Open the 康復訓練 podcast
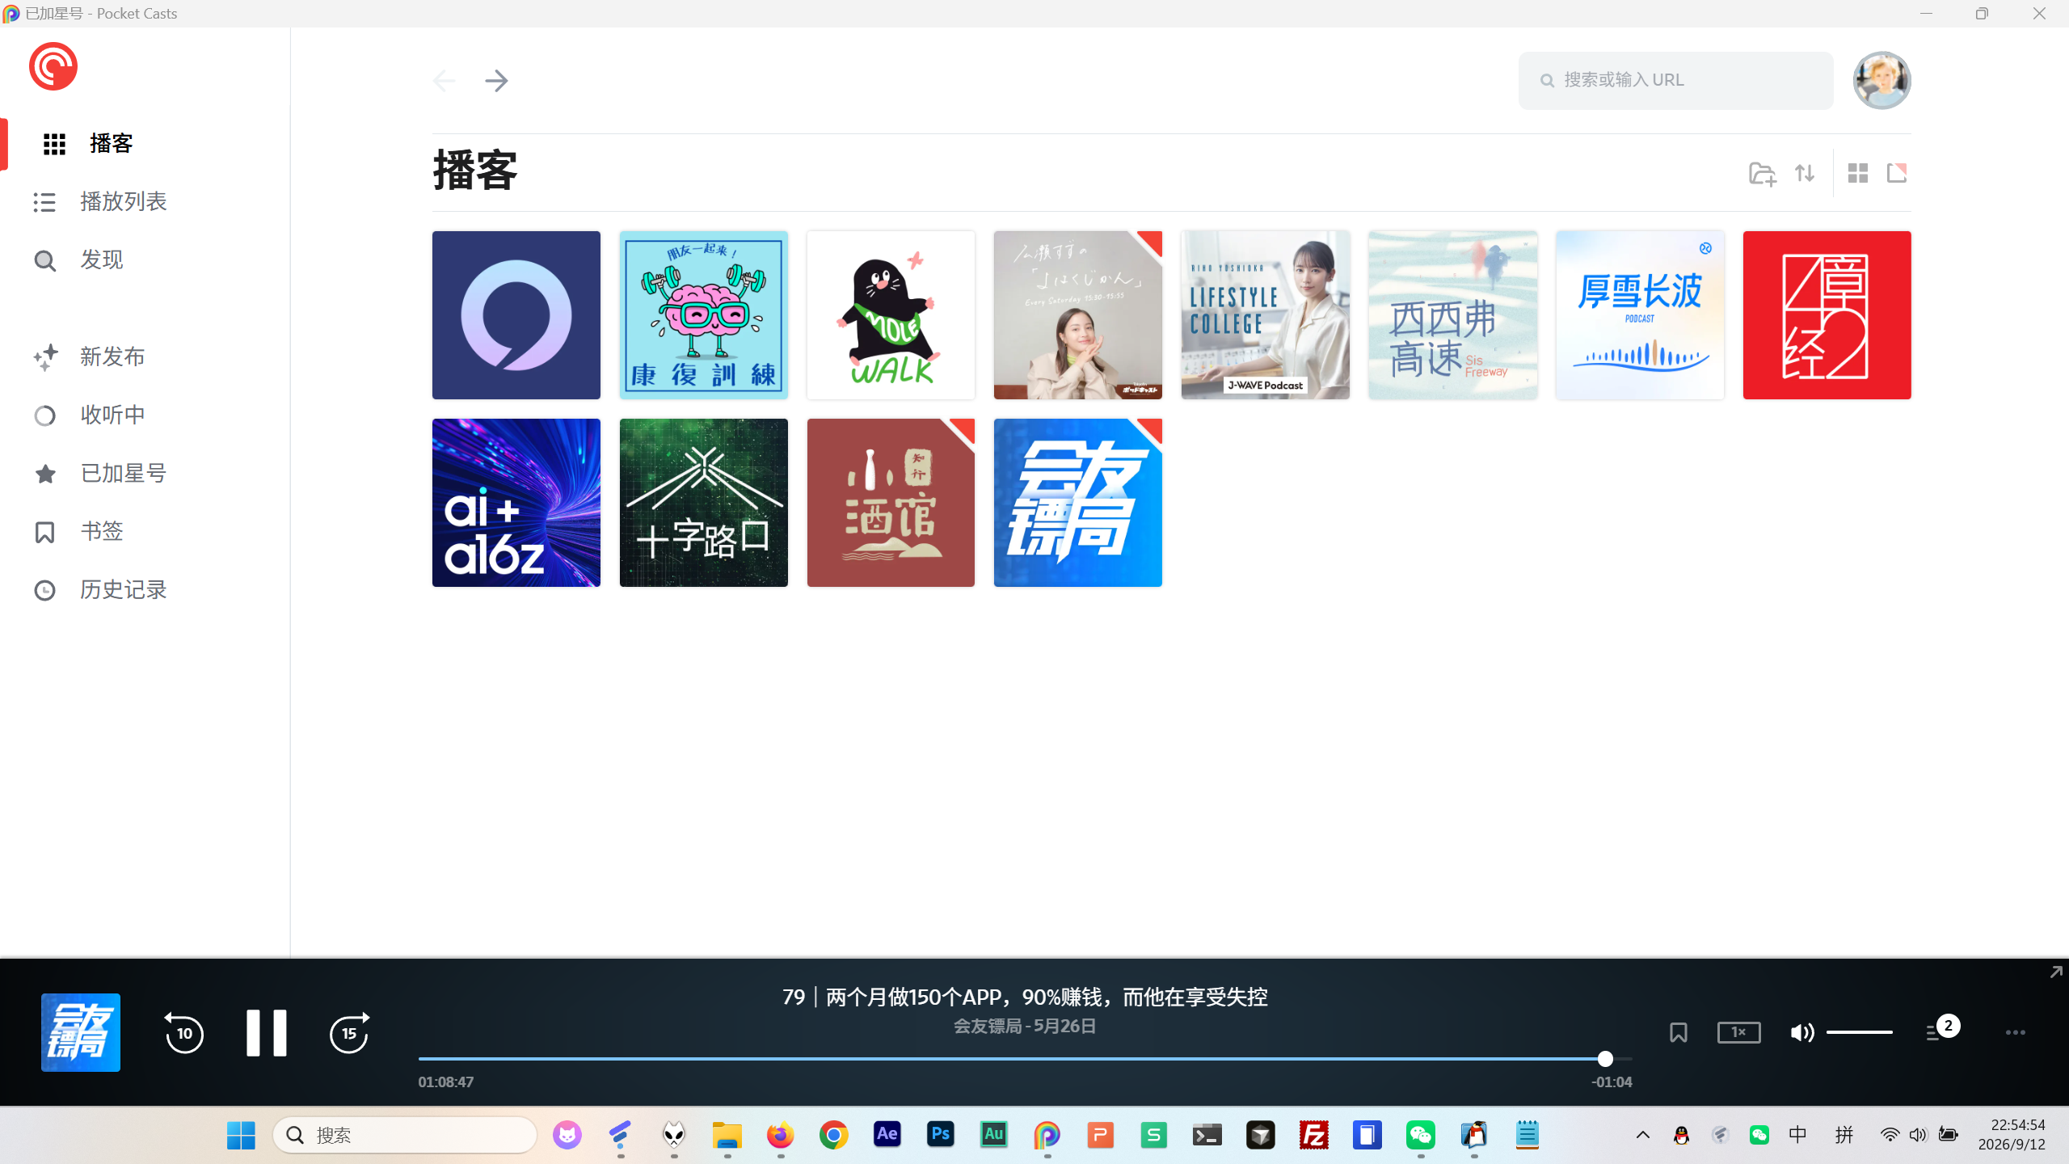The width and height of the screenshot is (2069, 1164). pos(704,315)
